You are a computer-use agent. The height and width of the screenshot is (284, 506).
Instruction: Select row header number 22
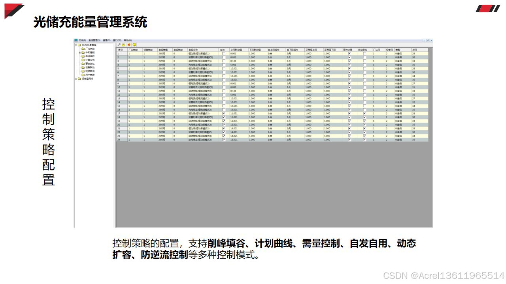tap(122, 132)
